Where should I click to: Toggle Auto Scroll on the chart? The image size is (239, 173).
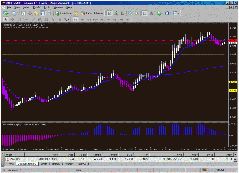[x=145, y=13]
